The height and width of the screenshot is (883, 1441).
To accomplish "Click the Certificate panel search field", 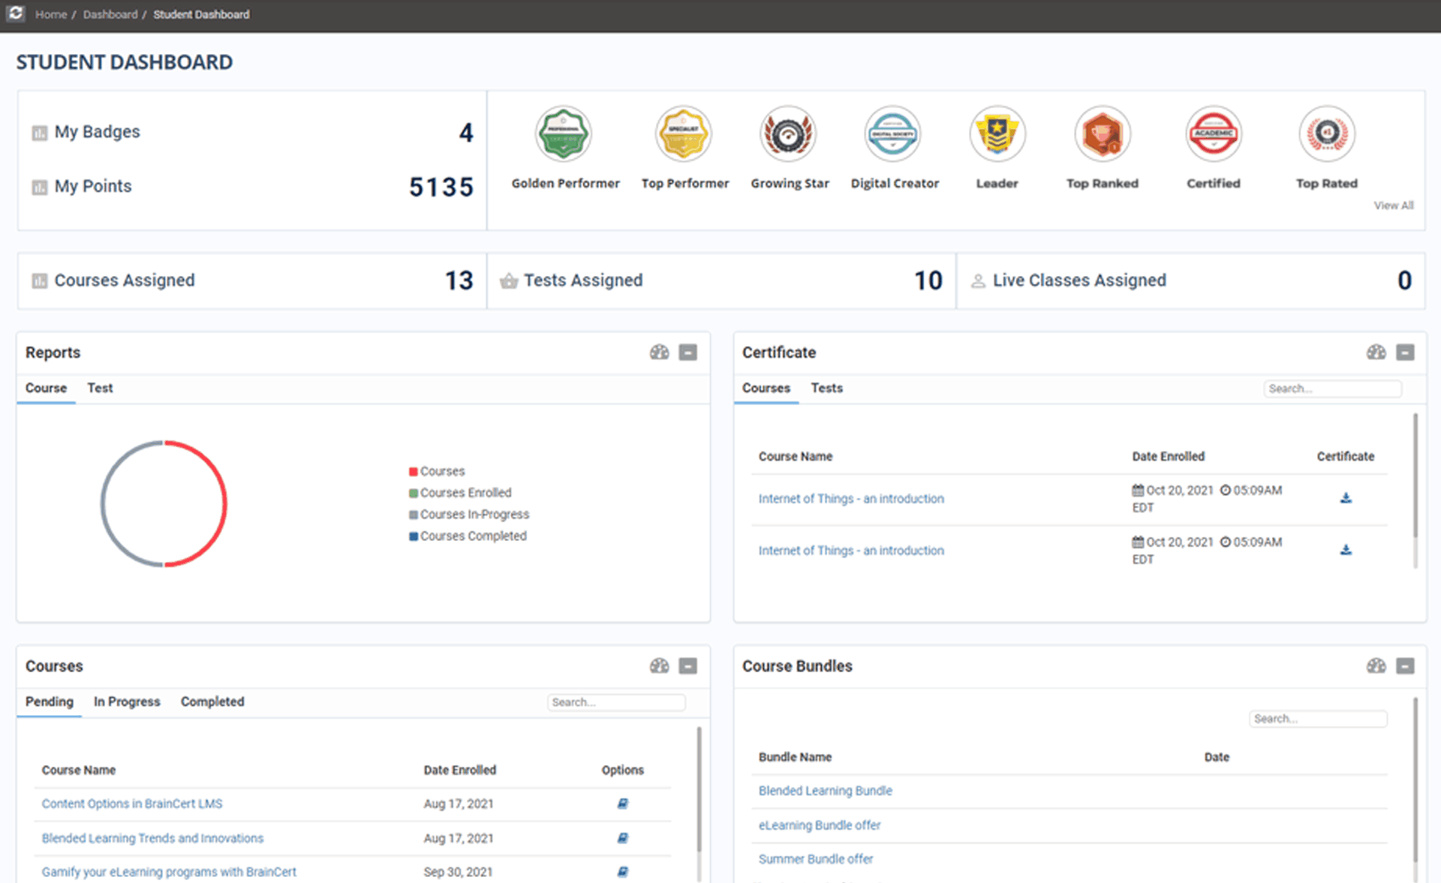I will 1332,389.
